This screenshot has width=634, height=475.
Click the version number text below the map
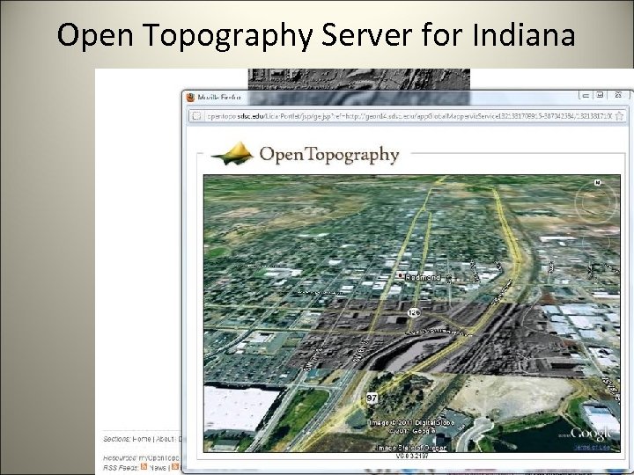click(x=412, y=456)
